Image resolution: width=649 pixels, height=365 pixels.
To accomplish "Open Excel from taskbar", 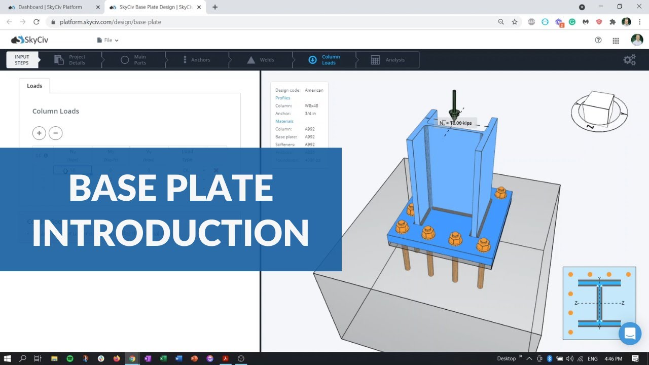I will pos(163,358).
